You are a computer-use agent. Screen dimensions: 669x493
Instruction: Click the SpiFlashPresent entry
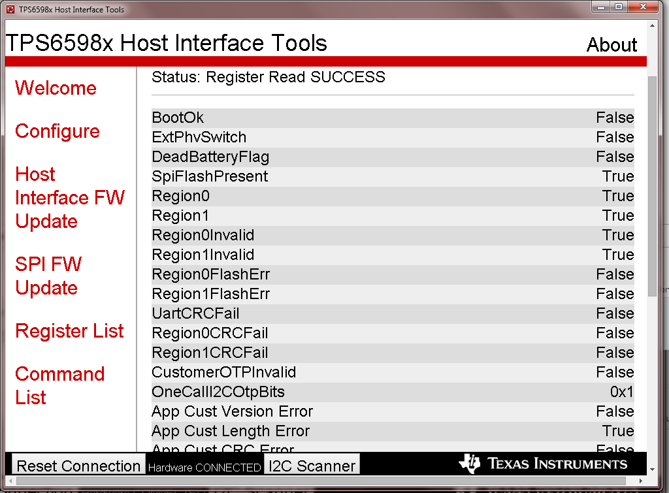392,176
